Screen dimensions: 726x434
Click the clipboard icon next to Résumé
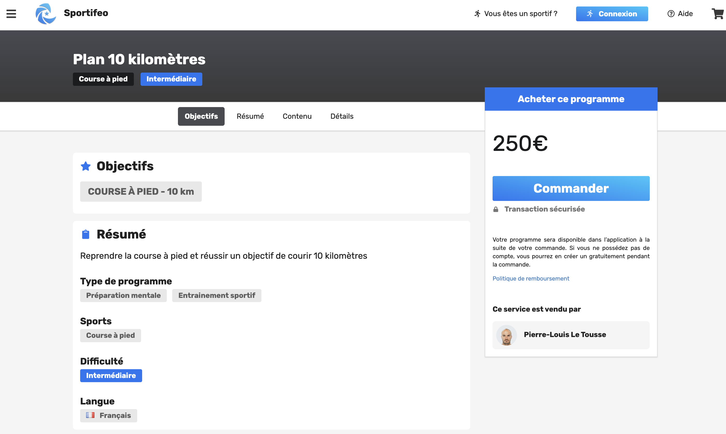[86, 234]
